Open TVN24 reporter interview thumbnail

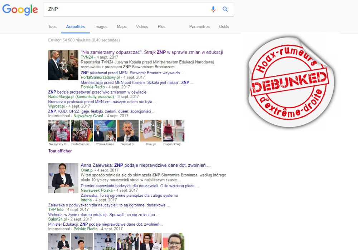click(x=63, y=65)
